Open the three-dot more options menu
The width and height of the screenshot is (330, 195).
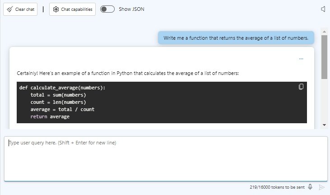(x=301, y=59)
